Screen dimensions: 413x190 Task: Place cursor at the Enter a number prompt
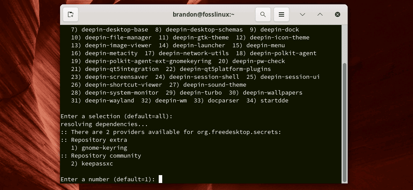[160, 179]
